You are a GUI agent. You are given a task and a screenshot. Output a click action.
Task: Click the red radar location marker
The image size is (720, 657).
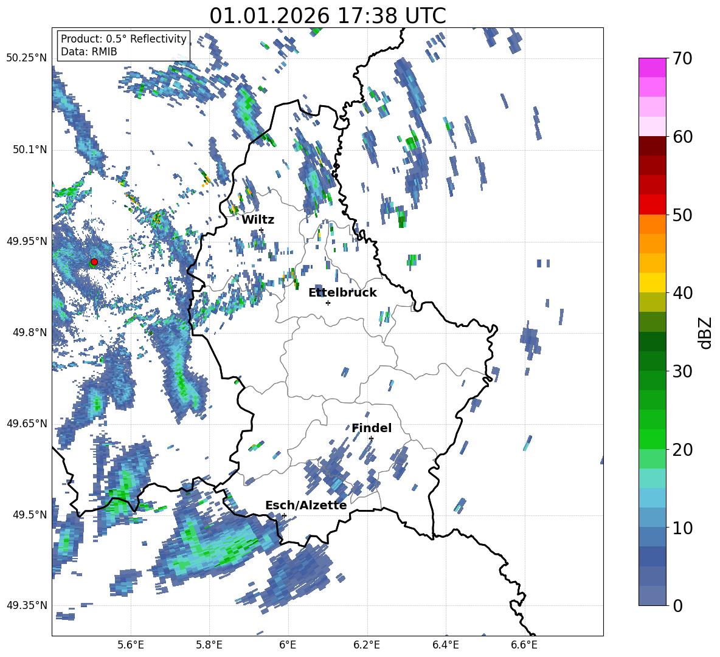[x=94, y=262]
